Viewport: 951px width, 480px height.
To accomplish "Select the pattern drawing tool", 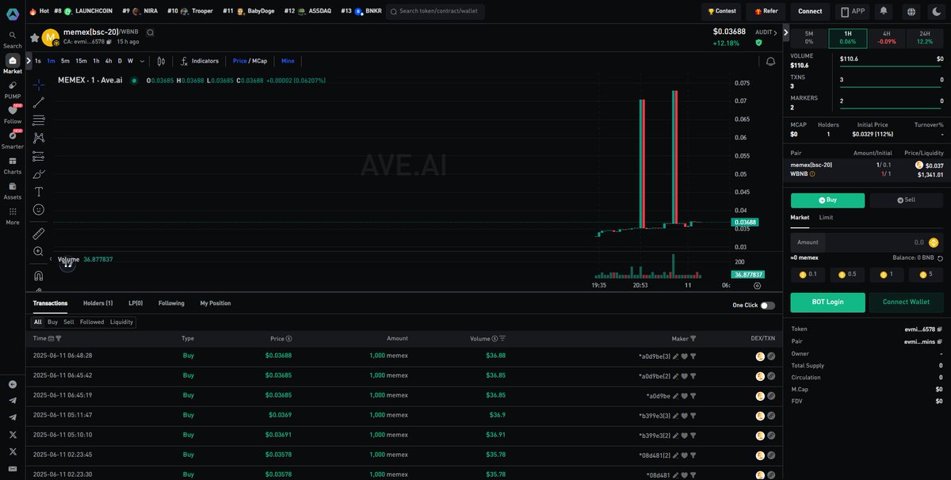I will pos(38,138).
